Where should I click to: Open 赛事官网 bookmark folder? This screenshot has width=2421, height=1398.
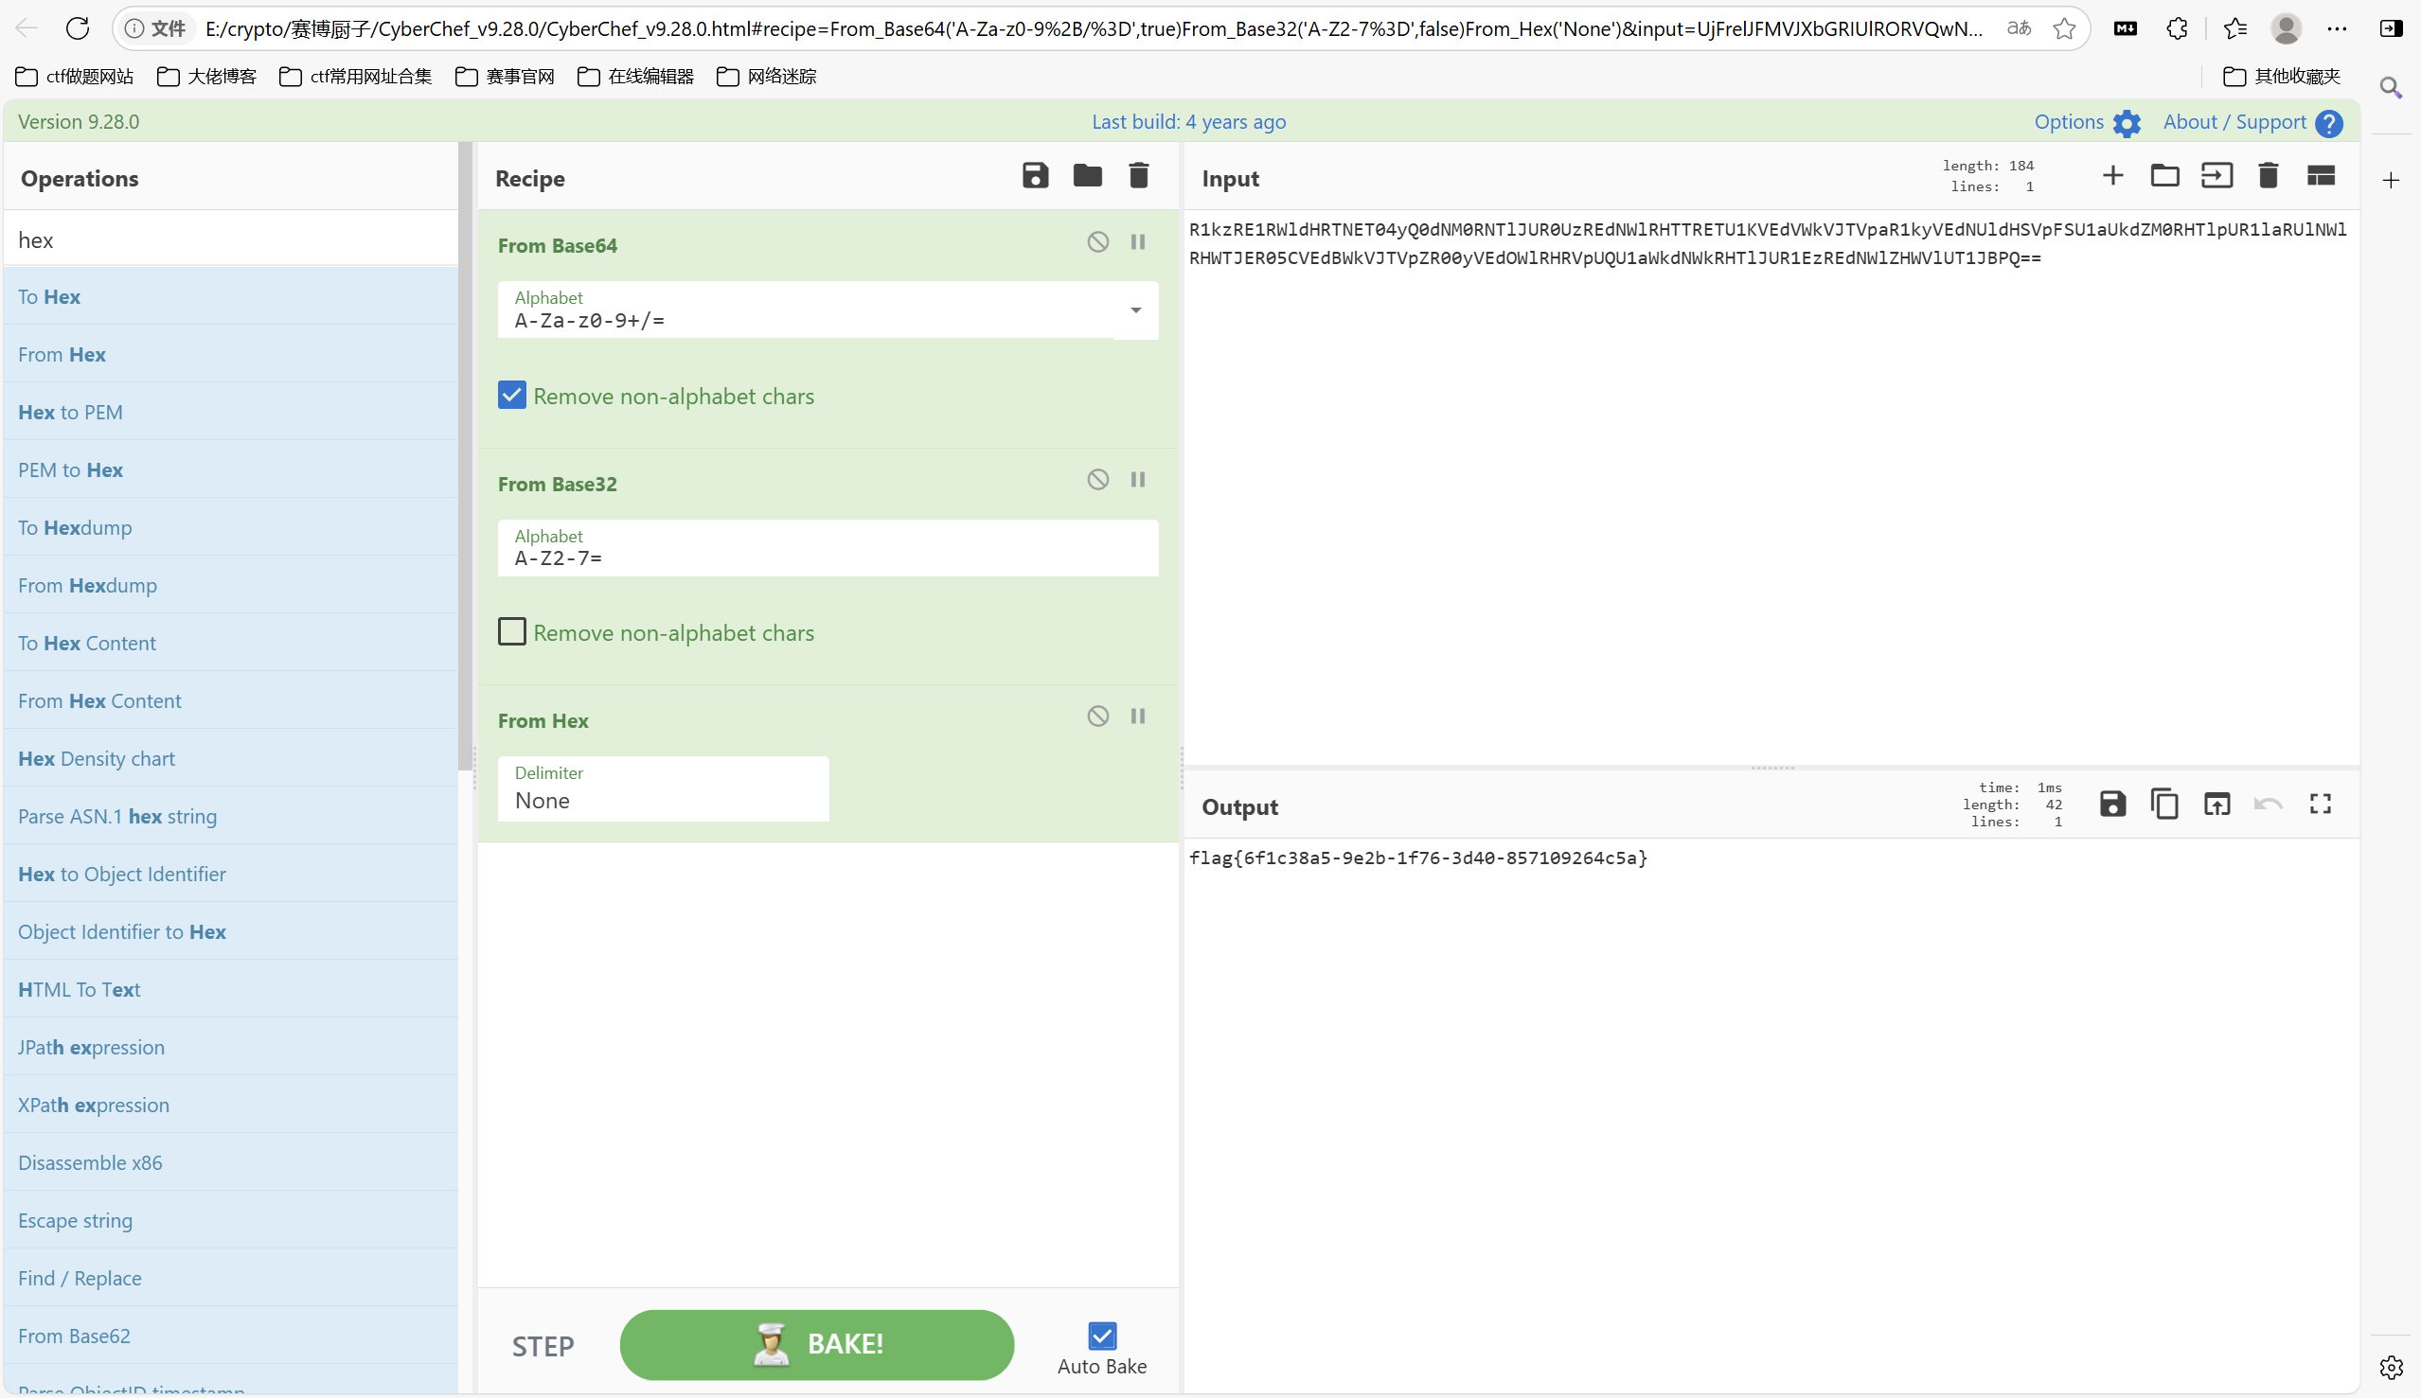506,76
